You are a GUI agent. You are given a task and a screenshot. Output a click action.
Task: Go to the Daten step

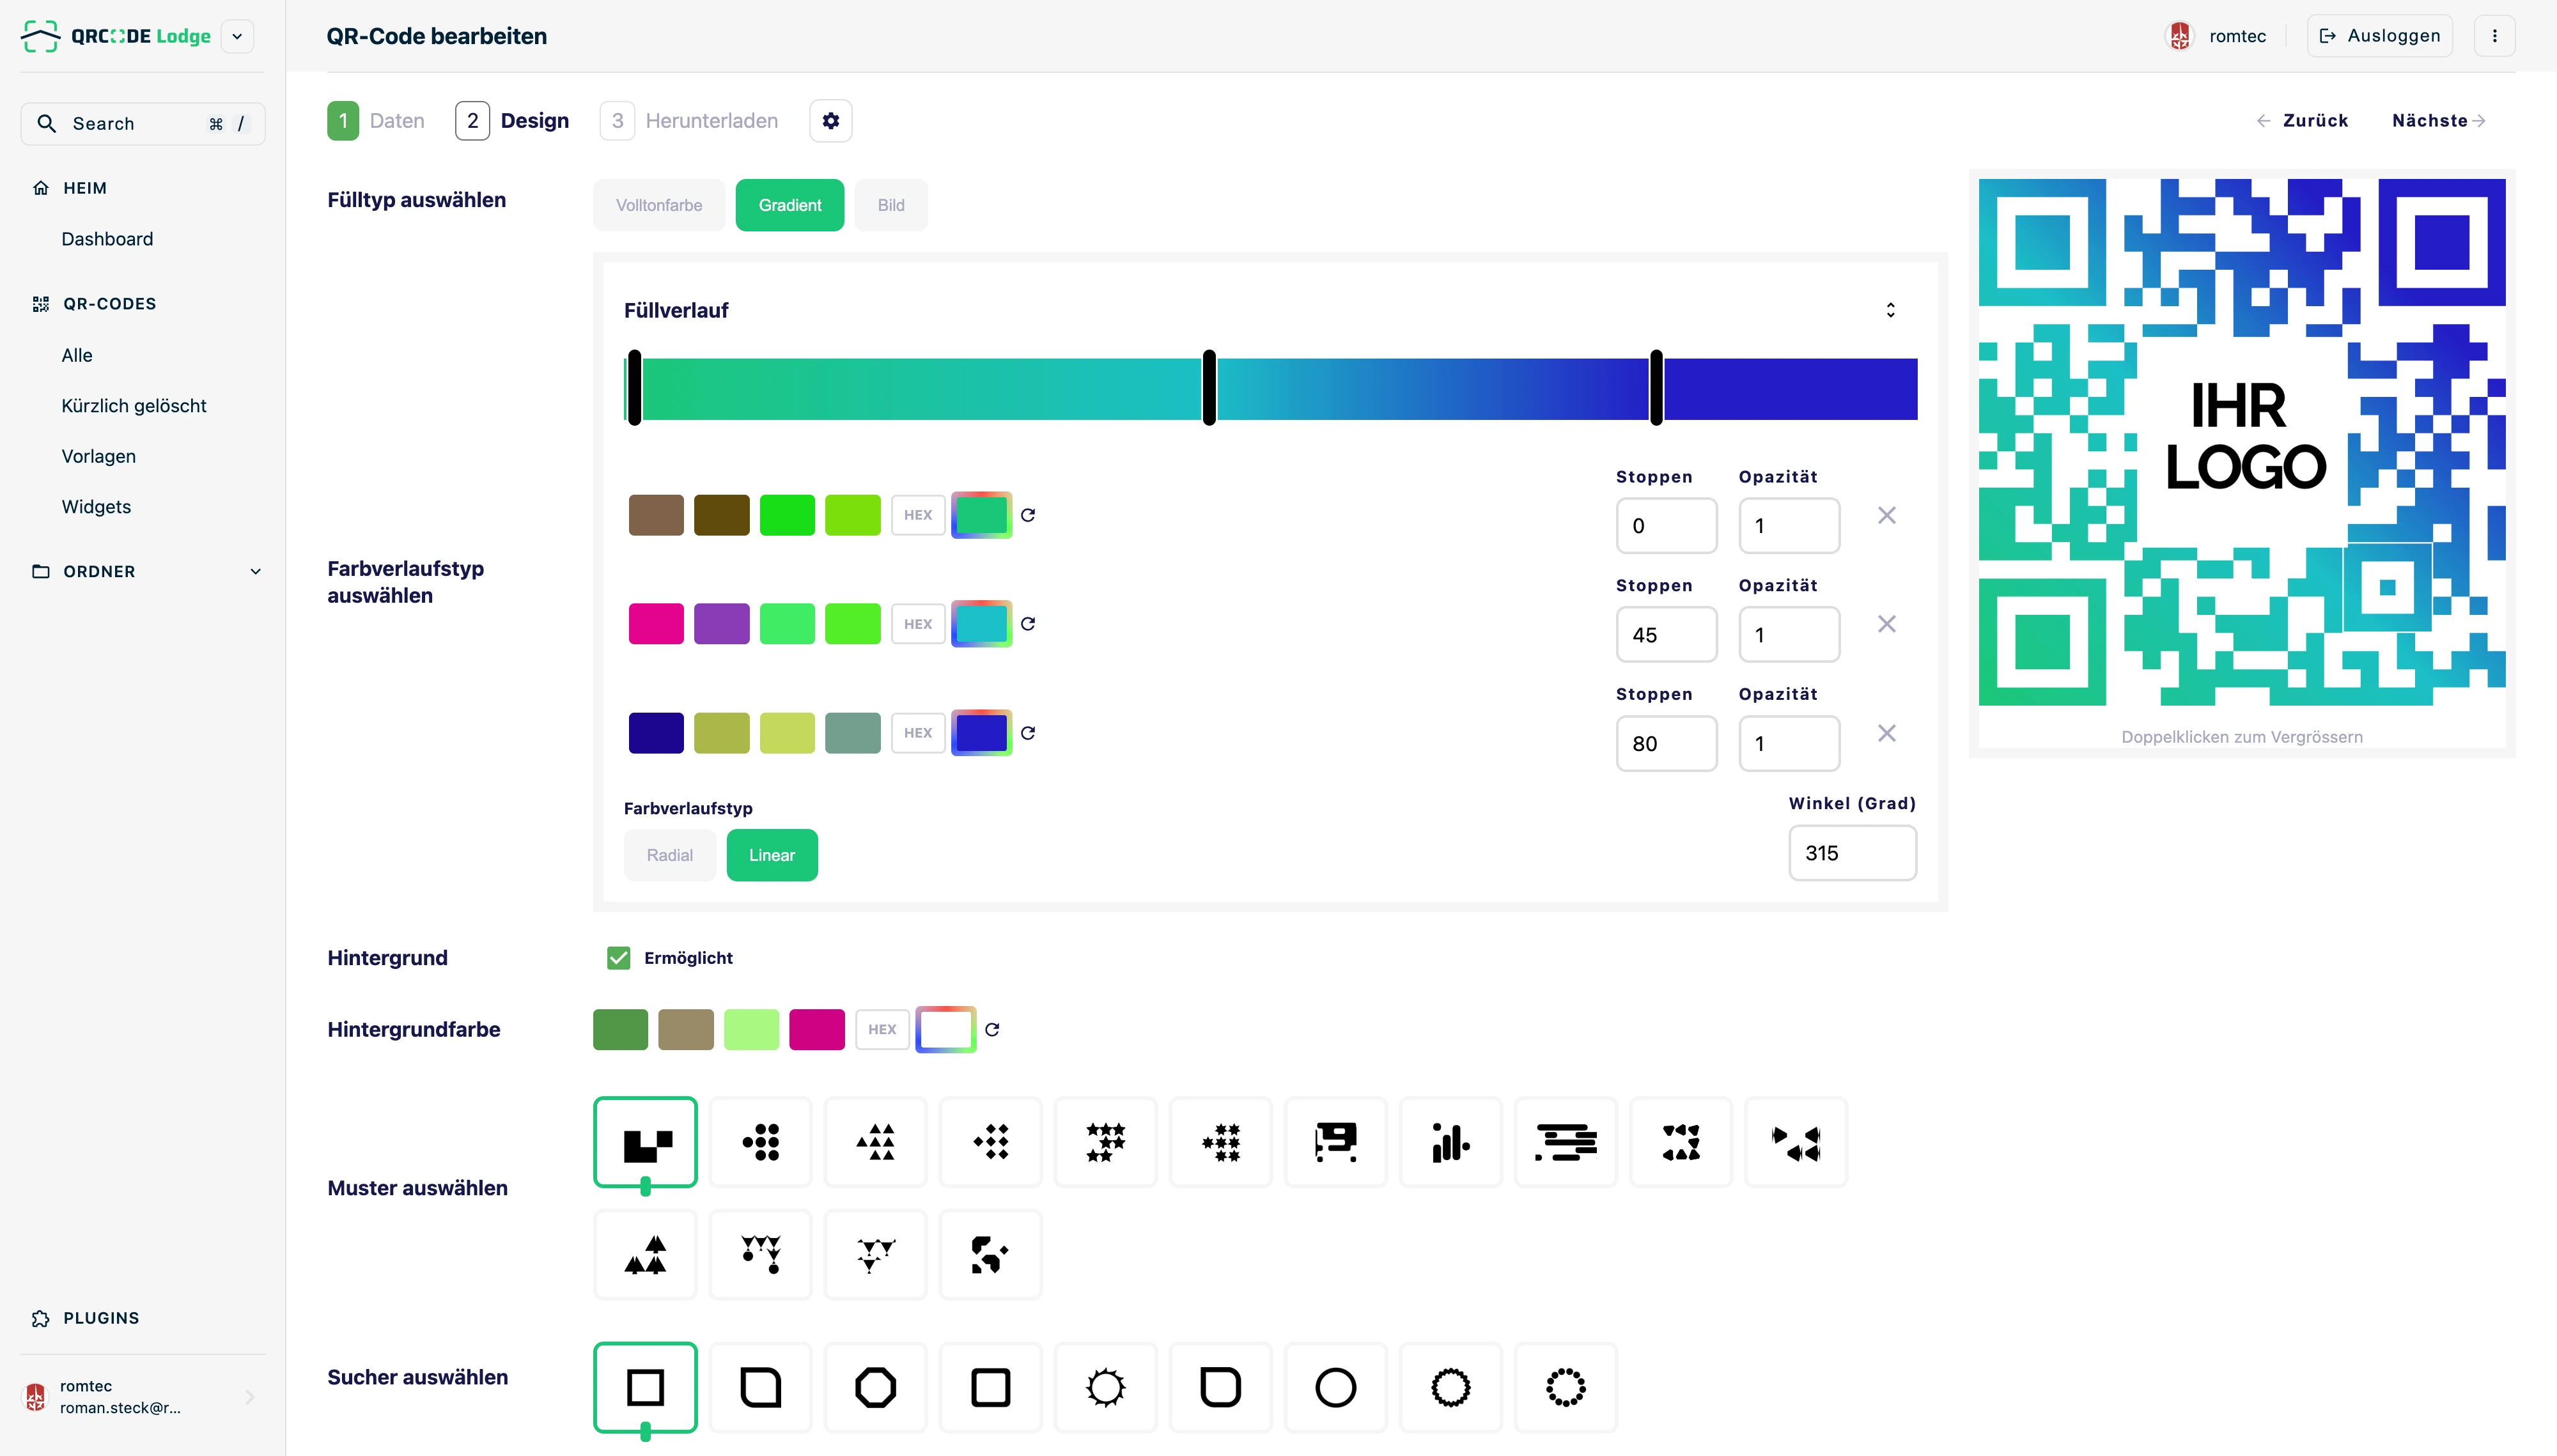tap(376, 121)
